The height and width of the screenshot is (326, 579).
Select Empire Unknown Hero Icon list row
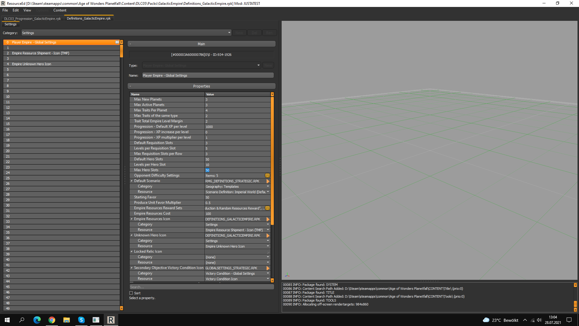coord(62,64)
